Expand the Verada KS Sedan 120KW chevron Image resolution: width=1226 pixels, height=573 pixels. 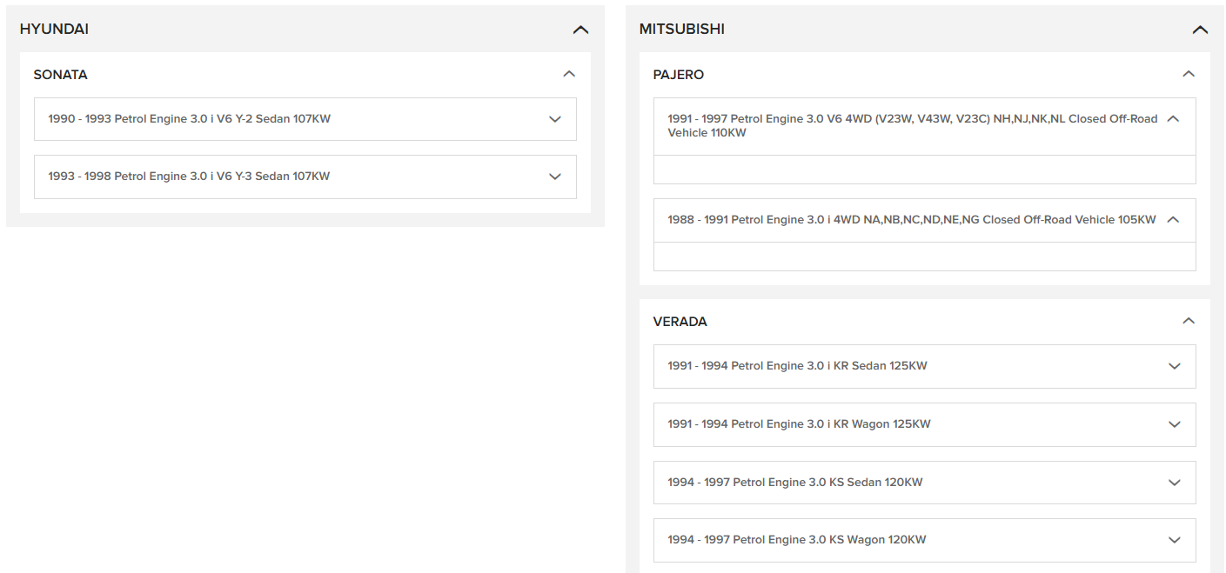pyautogui.click(x=1174, y=483)
